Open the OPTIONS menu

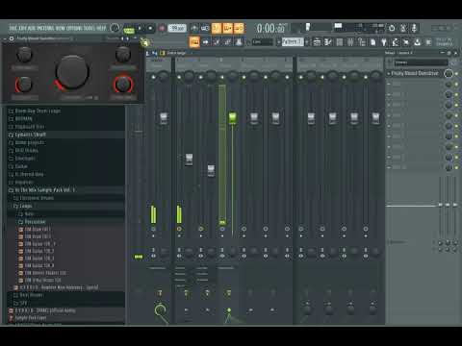(x=74, y=28)
